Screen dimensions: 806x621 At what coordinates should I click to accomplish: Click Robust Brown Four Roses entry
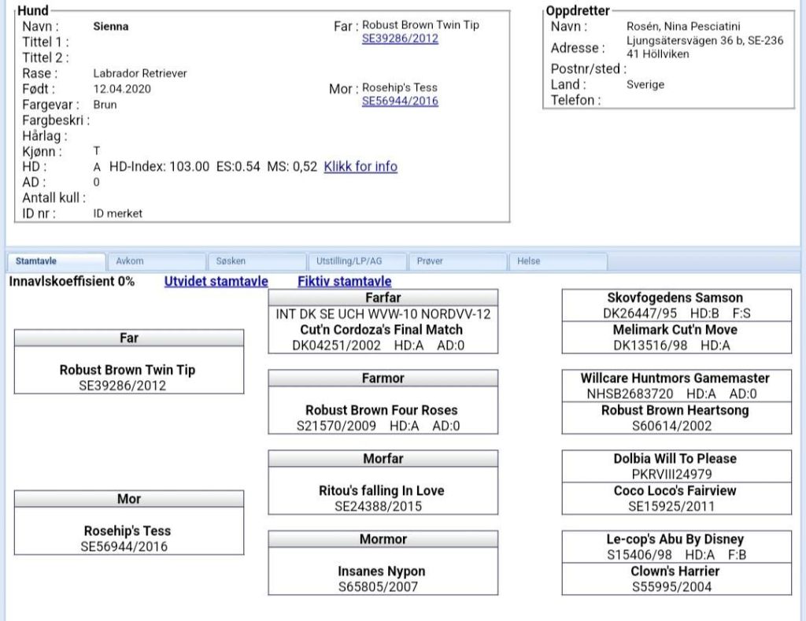coord(382,410)
